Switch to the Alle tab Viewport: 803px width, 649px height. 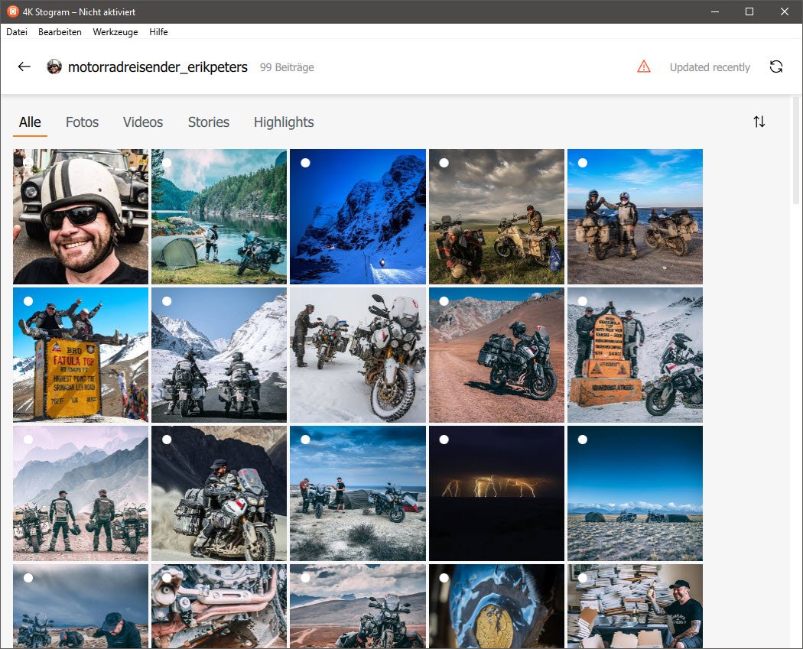(x=30, y=122)
